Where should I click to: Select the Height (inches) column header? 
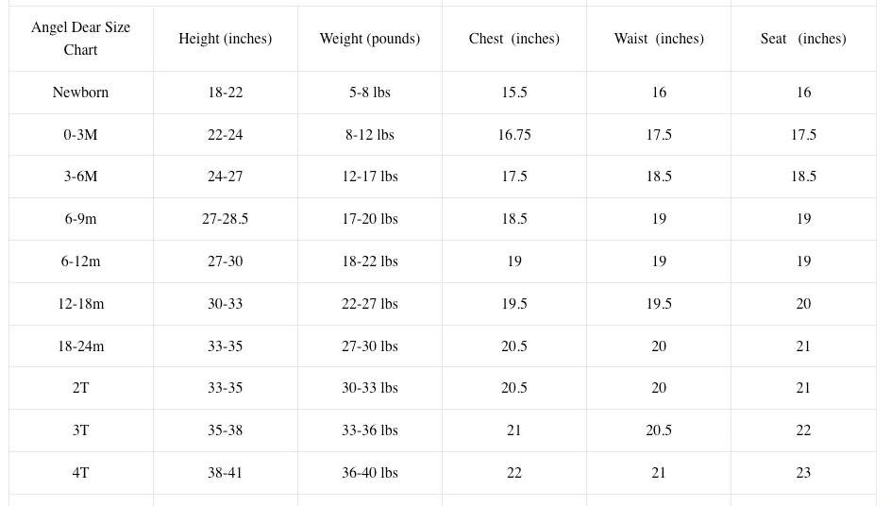pyautogui.click(x=225, y=39)
